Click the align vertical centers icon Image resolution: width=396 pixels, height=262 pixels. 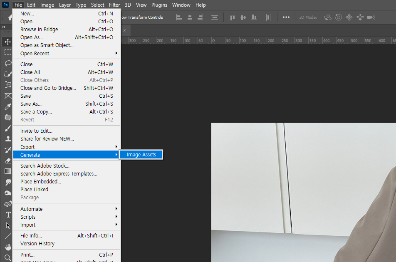coord(243,17)
